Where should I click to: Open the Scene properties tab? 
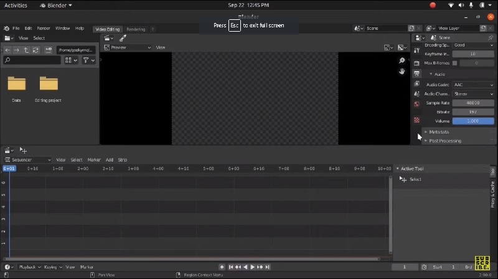click(x=416, y=94)
